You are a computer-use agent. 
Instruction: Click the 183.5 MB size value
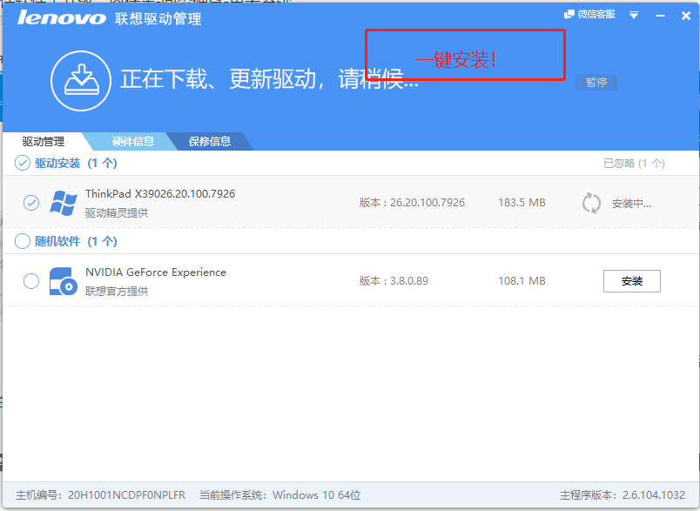pyautogui.click(x=522, y=203)
